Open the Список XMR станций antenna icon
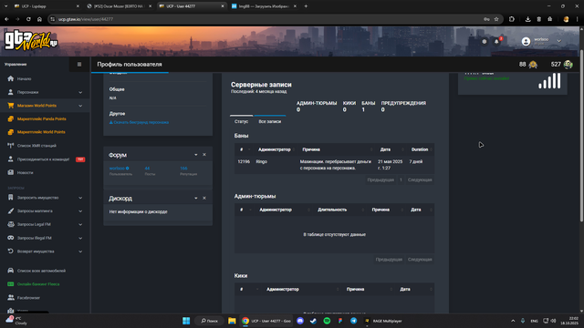 tap(10, 146)
